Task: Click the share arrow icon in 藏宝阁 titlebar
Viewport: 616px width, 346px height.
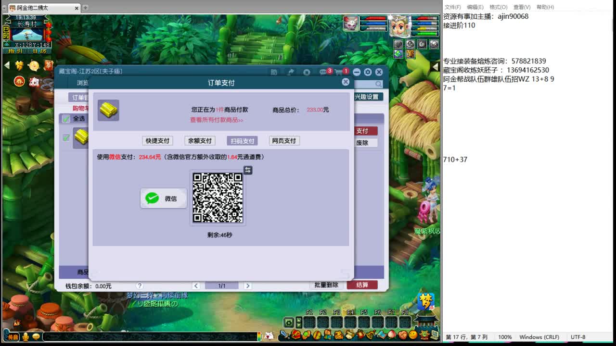Action: click(291, 72)
